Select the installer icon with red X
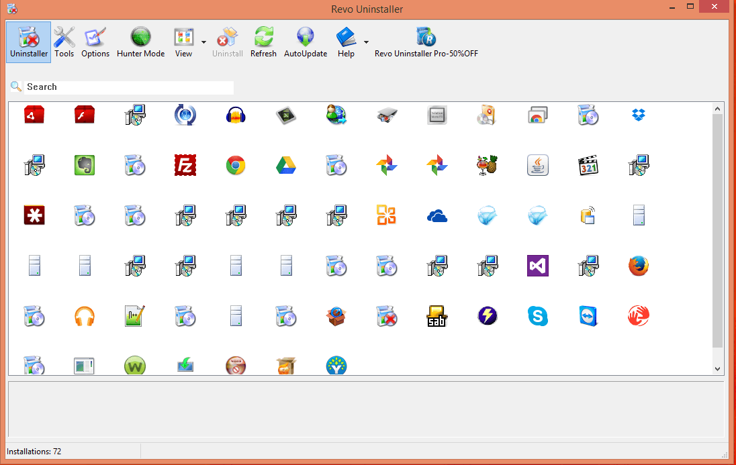This screenshot has width=736, height=465. [387, 316]
